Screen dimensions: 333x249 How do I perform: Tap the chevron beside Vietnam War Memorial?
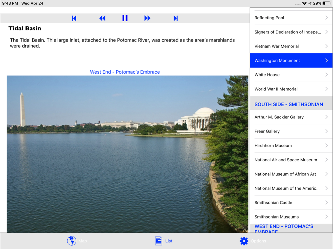(327, 46)
